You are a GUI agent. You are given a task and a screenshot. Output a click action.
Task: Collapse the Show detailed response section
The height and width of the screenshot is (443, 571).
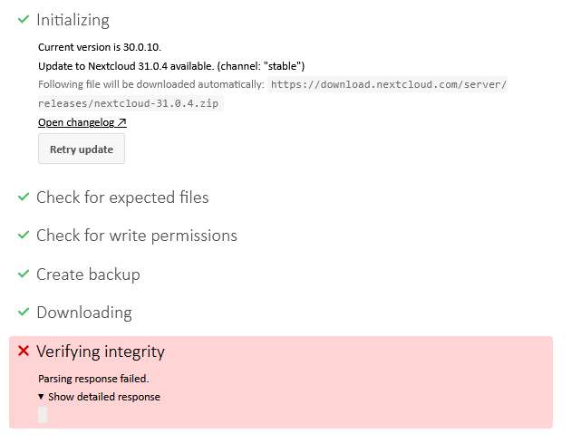(x=99, y=397)
